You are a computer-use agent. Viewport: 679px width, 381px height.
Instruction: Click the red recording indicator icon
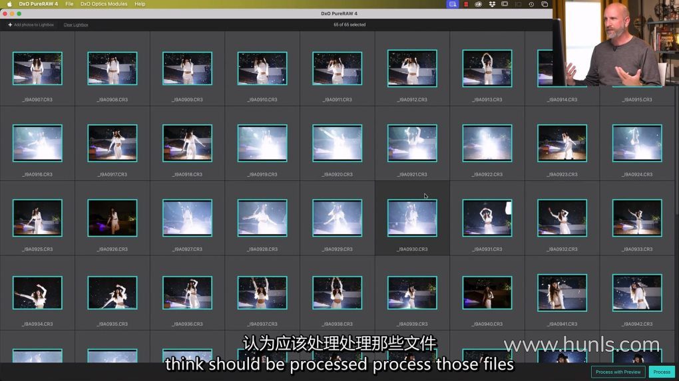click(466, 4)
